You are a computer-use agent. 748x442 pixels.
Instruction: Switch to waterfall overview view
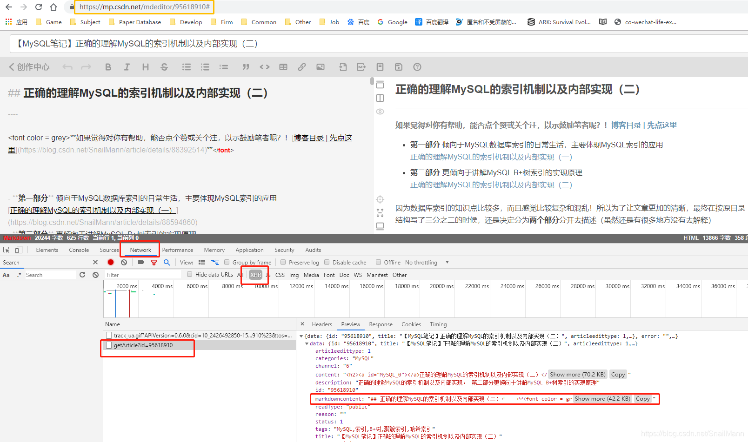point(214,262)
